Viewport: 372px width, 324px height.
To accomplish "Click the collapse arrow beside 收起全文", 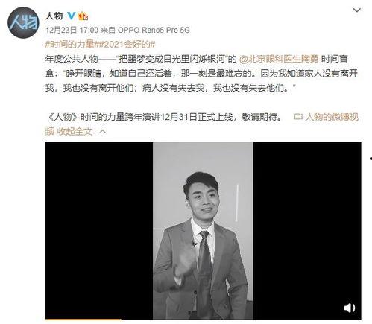I will click(x=103, y=131).
